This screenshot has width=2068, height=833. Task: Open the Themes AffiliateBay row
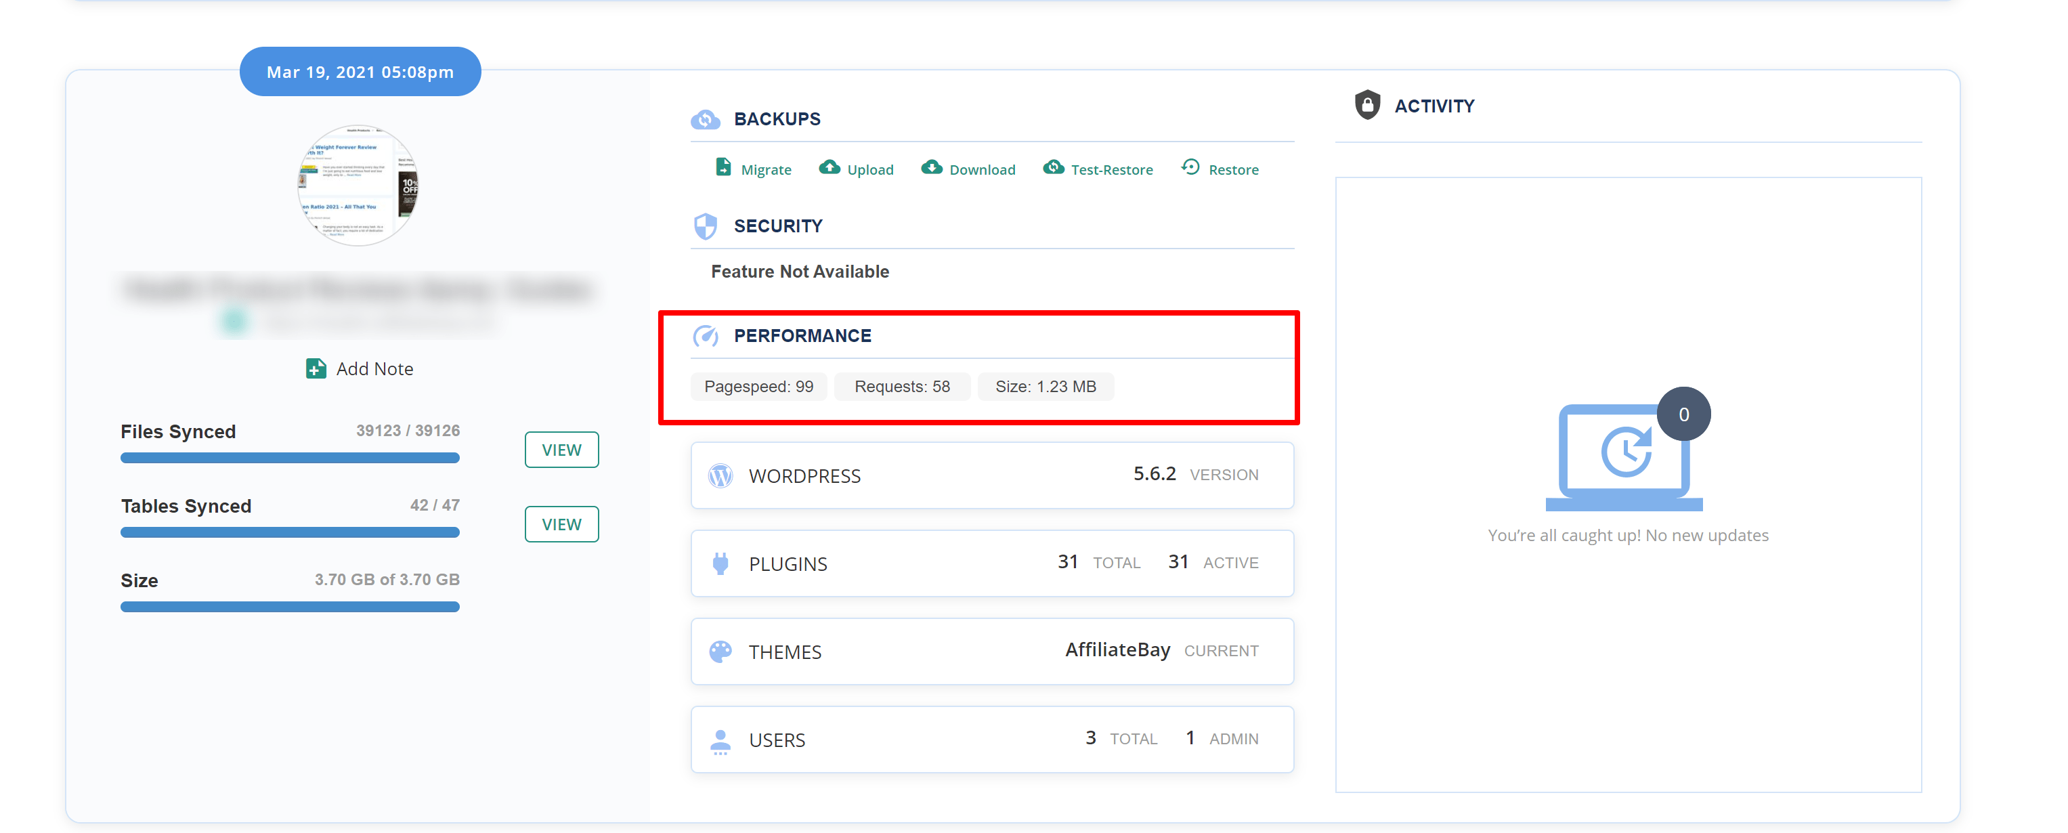(x=991, y=652)
